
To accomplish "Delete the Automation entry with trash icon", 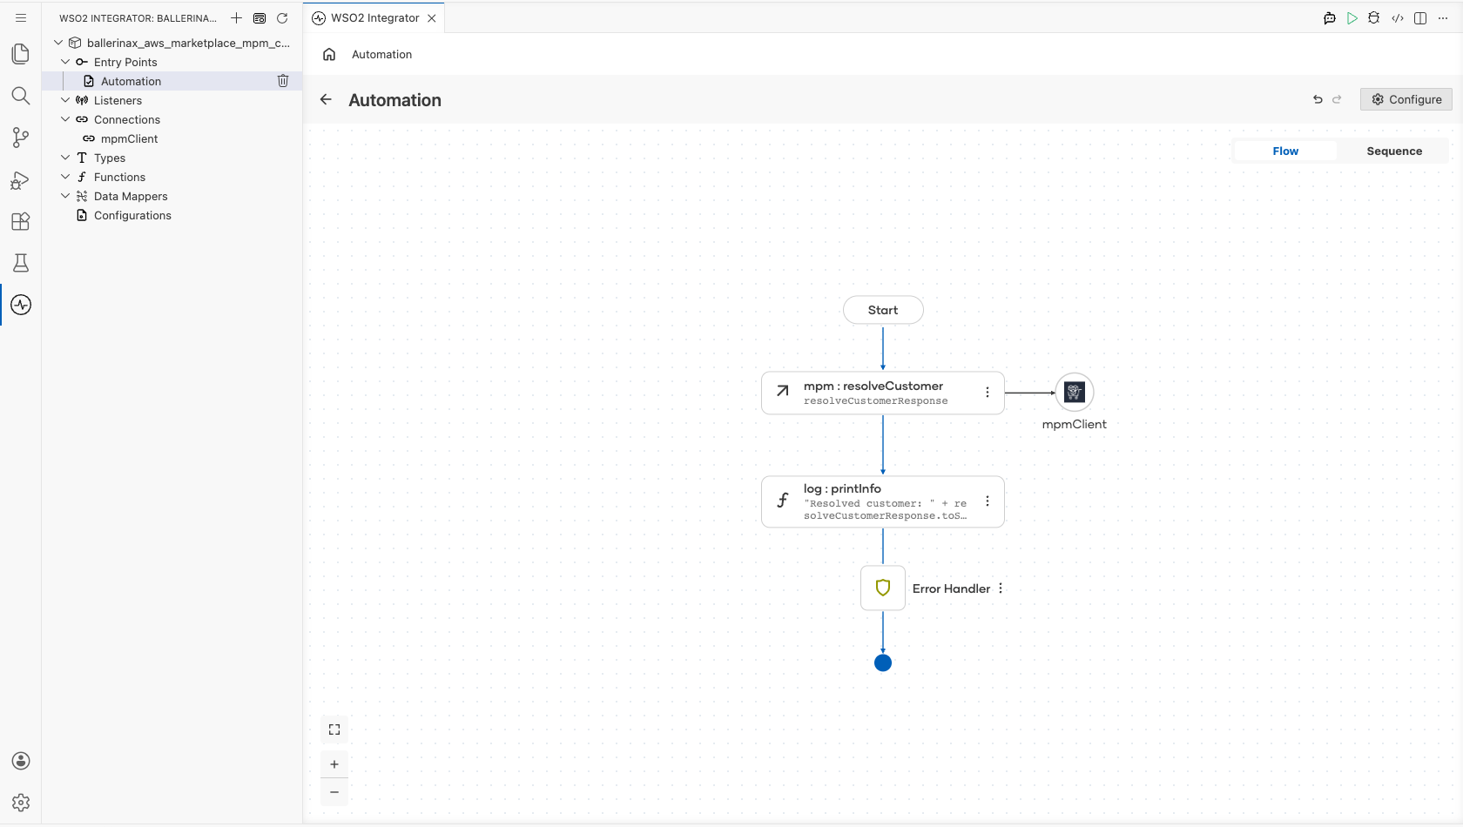I will pos(283,81).
